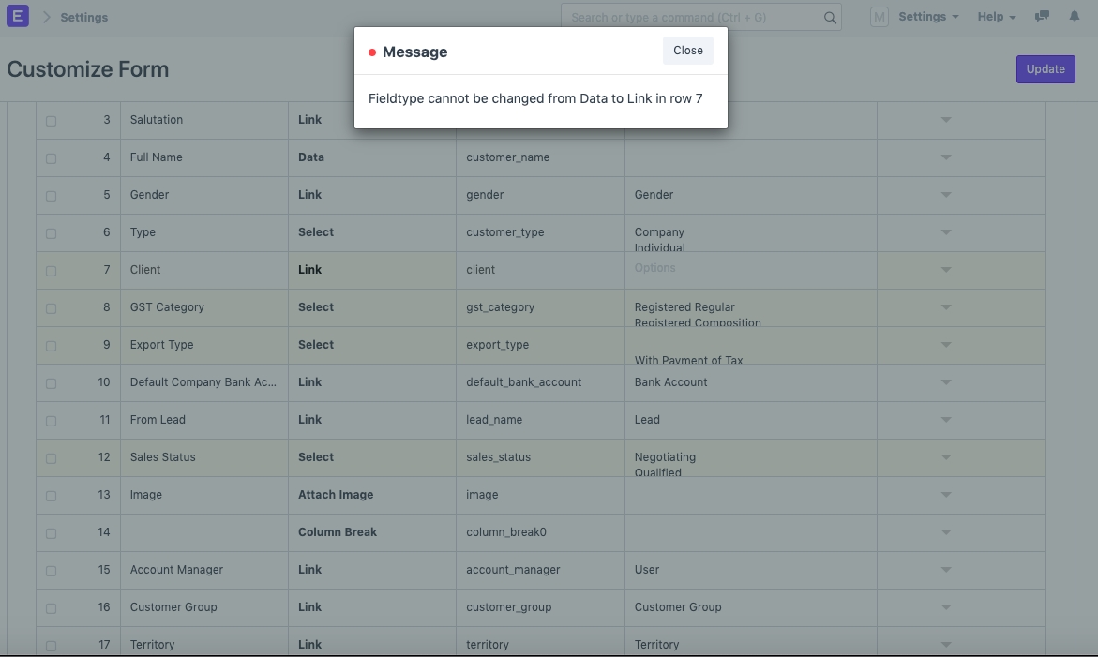Select the checkbox for row 4 Full Name
The height and width of the screenshot is (657, 1098).
51,158
